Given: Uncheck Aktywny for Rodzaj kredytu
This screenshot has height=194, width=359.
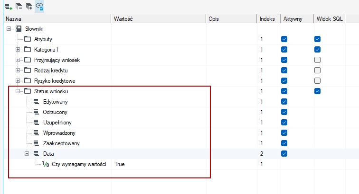Looking at the screenshot, I should tap(284, 71).
